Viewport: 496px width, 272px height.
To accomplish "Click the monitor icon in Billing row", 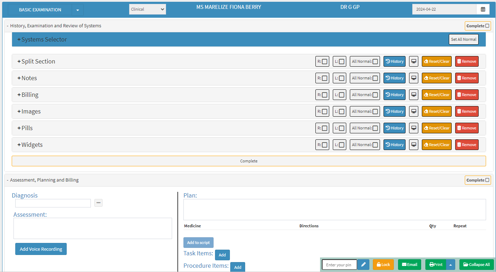I will click(413, 95).
